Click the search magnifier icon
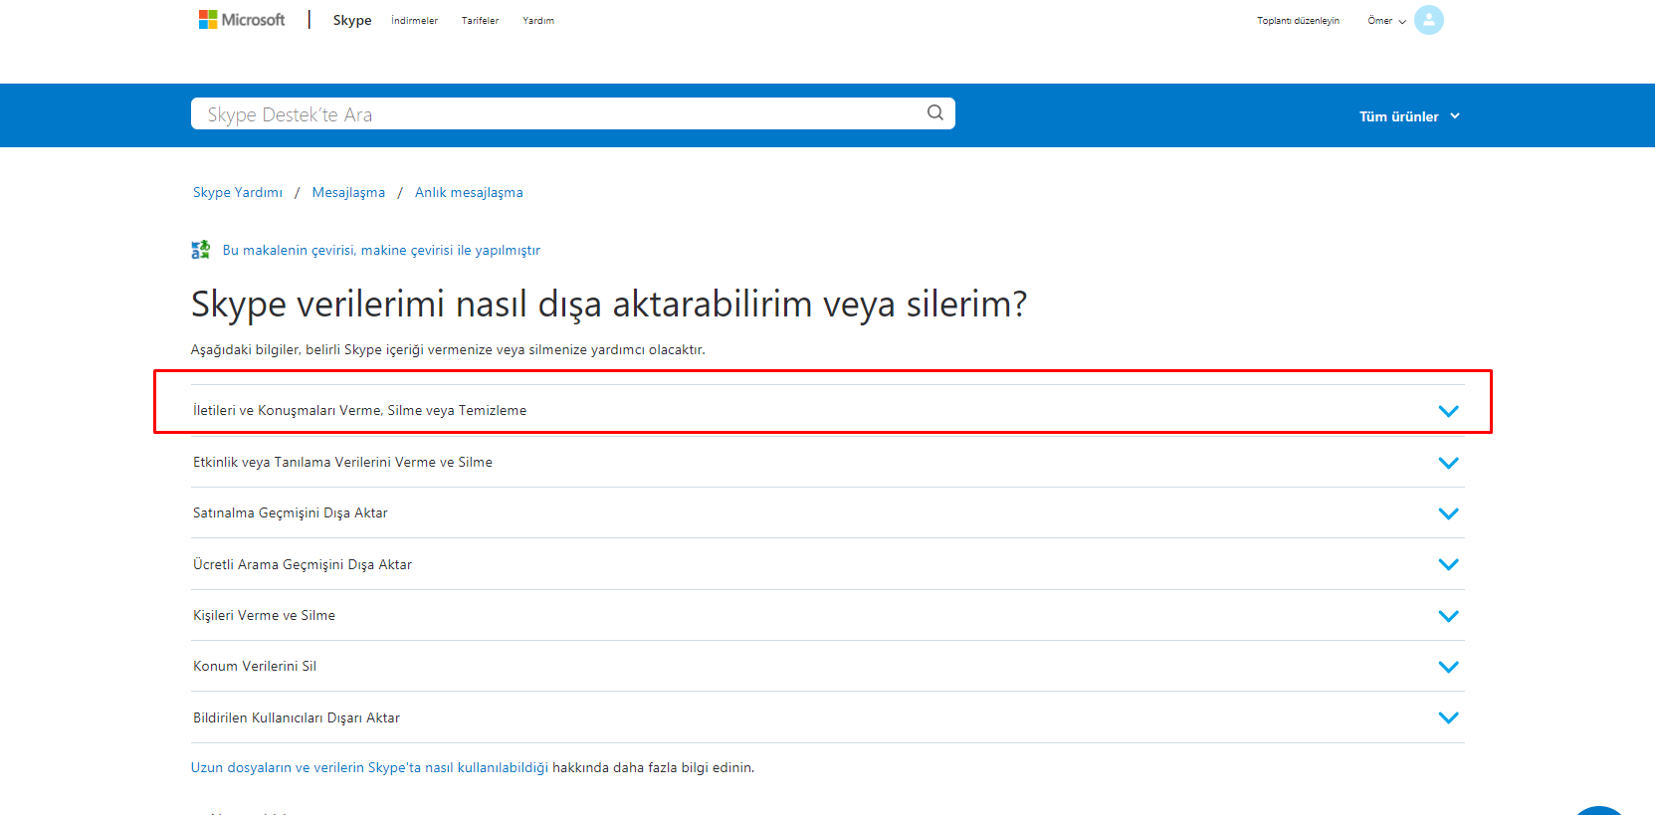Screen dimensions: 1655x815 pos(934,112)
